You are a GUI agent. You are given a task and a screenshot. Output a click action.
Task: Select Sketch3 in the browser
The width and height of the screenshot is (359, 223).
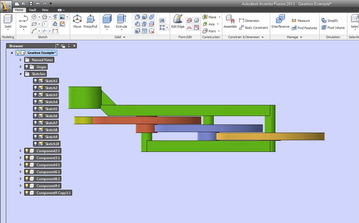(x=46, y=95)
